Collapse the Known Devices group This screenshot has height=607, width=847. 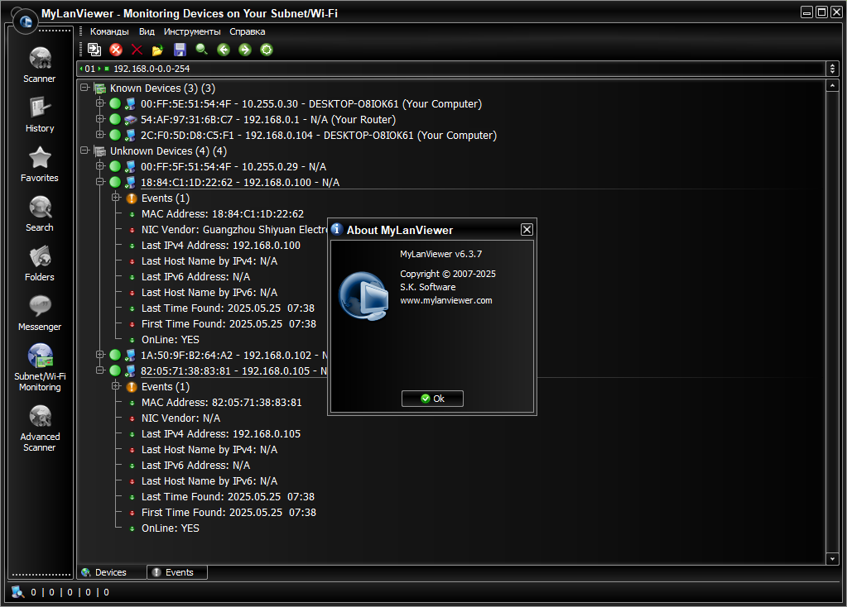[x=84, y=88]
